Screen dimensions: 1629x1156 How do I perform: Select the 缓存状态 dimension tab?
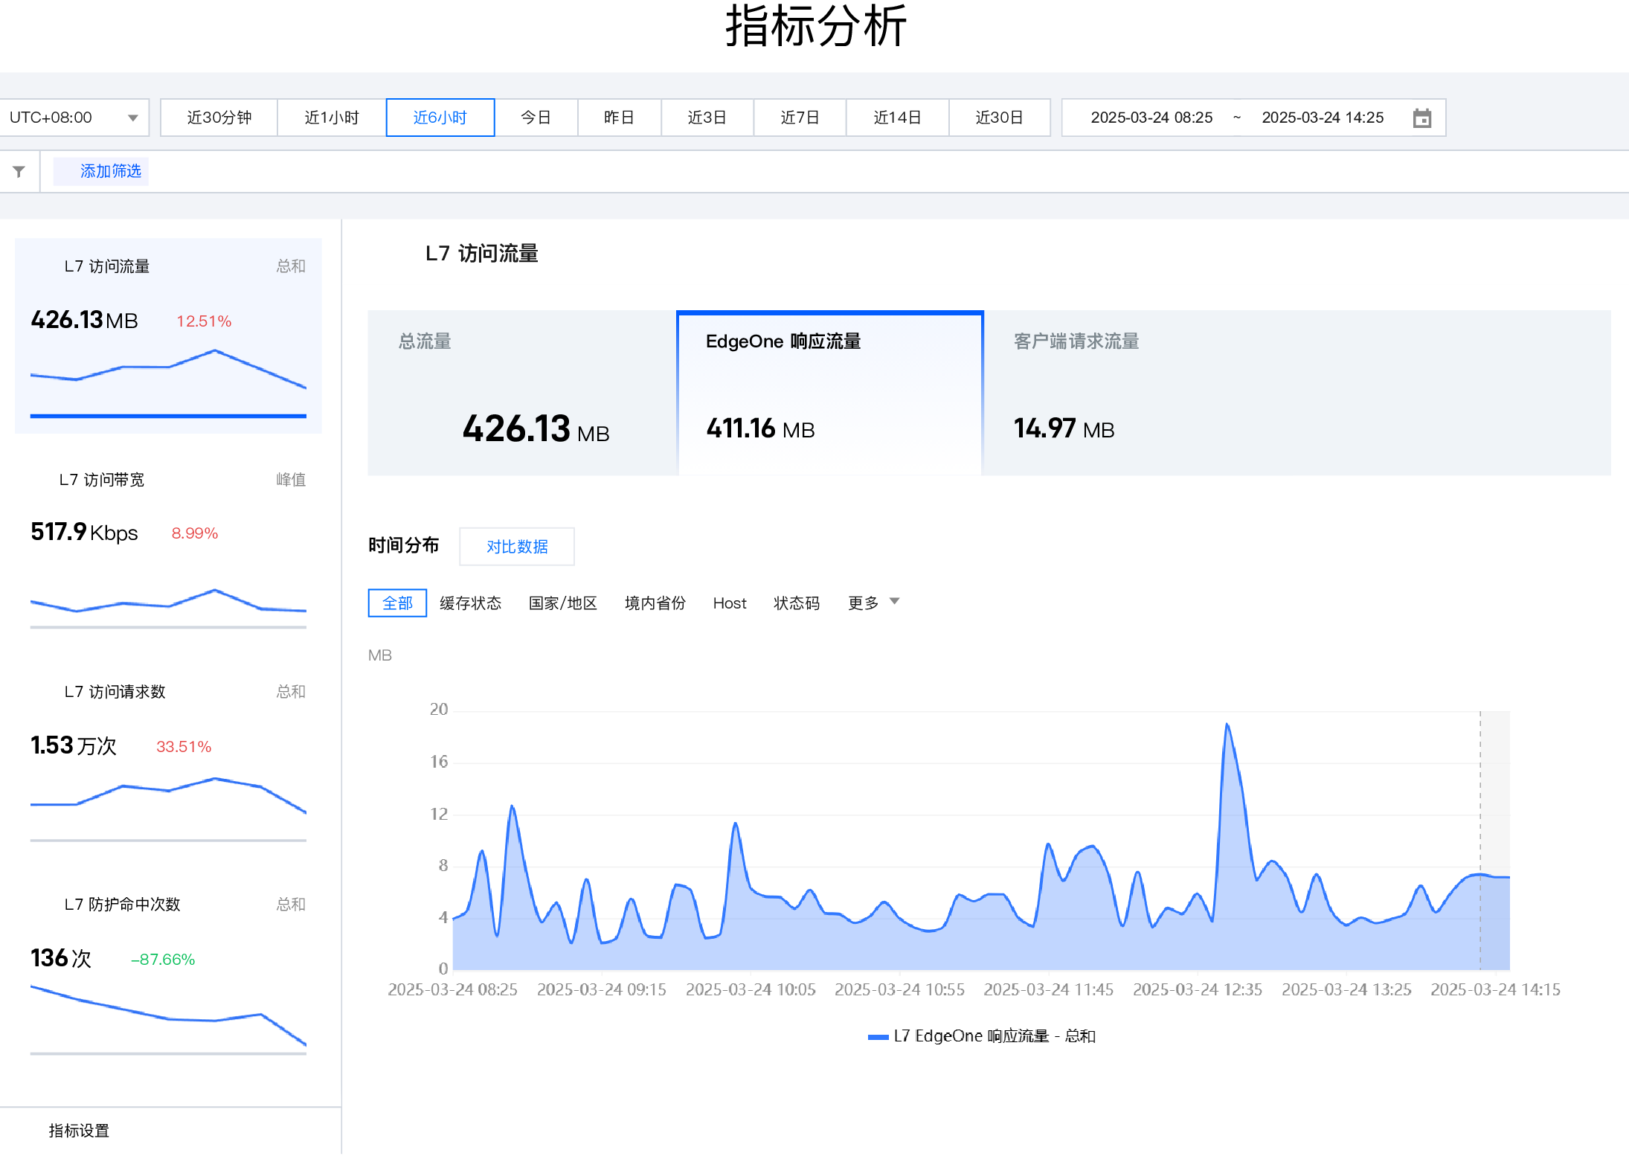(x=470, y=603)
